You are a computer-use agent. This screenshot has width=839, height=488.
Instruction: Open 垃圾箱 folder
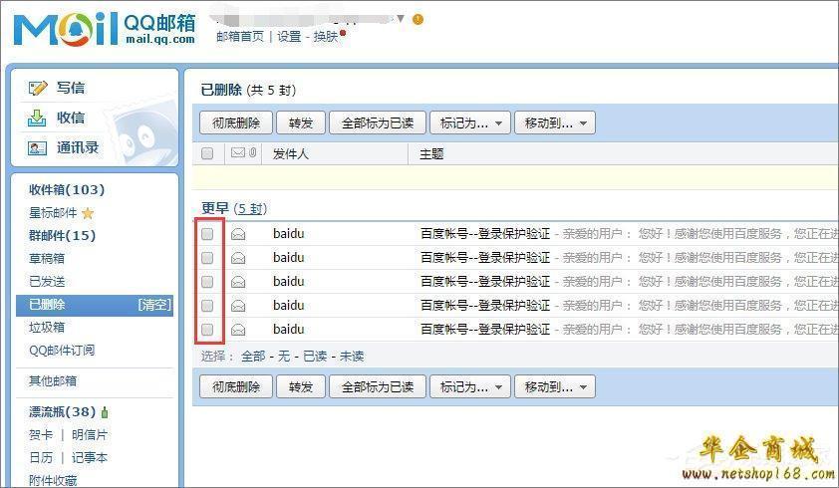(x=47, y=328)
